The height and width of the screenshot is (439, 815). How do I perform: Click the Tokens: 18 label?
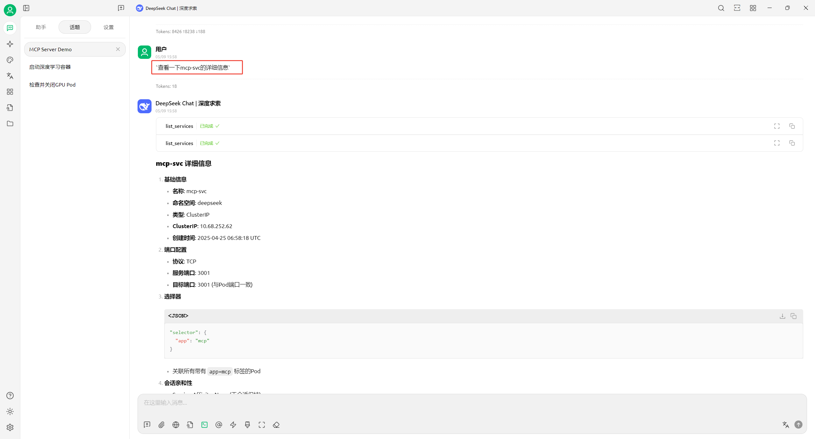(166, 86)
